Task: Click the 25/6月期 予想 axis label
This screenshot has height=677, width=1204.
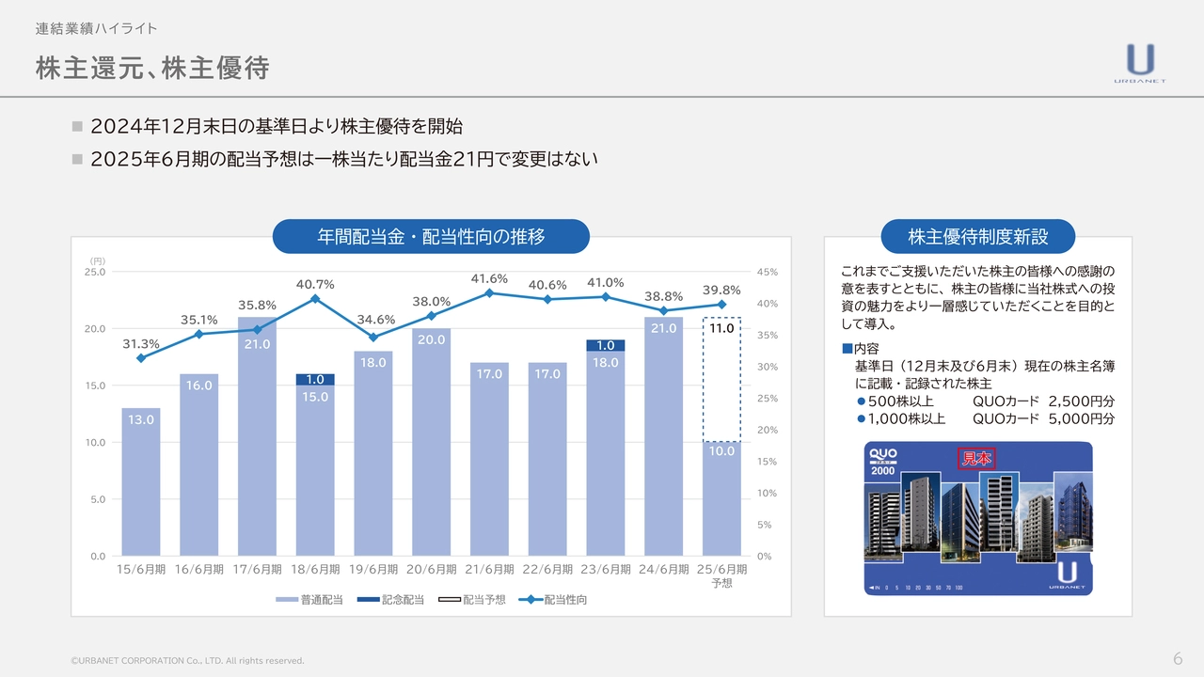Action: click(x=721, y=575)
